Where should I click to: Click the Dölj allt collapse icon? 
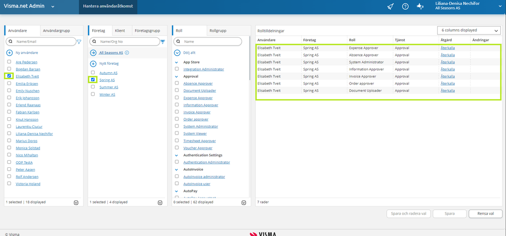[x=177, y=53]
